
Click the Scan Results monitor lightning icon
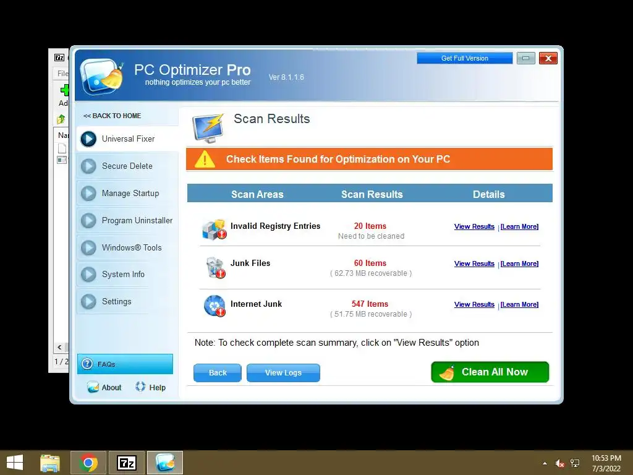[208, 128]
